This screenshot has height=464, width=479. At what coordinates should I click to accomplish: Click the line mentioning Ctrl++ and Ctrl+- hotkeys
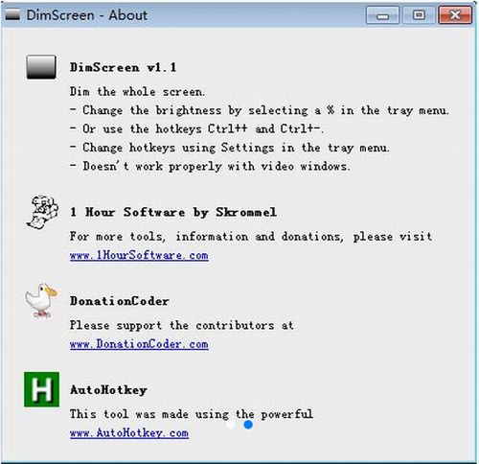coord(196,128)
